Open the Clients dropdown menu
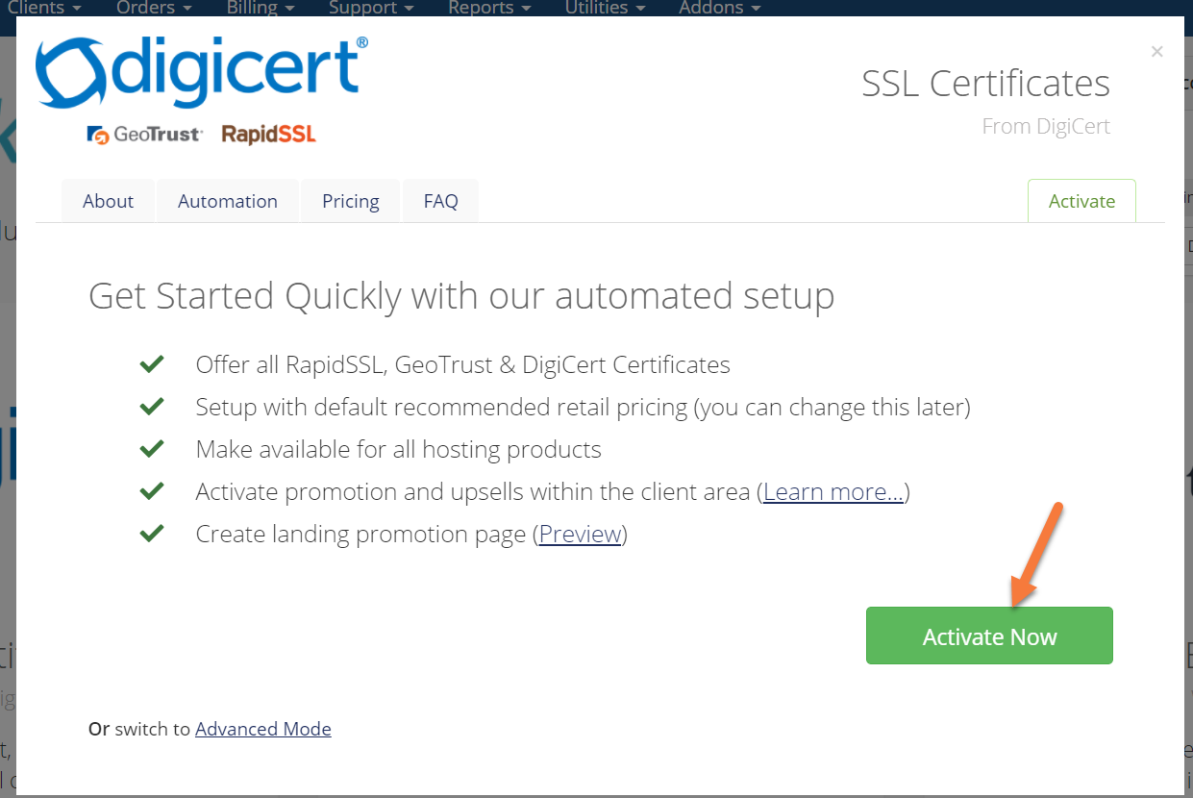Screen dimensions: 1193x798 tap(43, 8)
